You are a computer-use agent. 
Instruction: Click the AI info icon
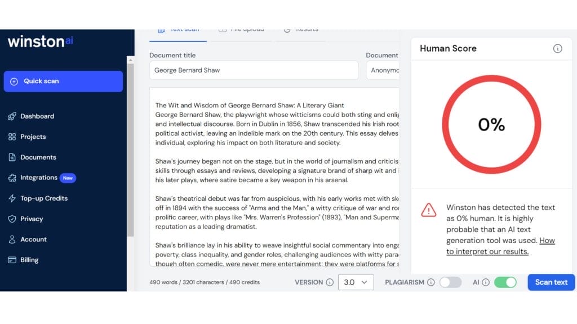pyautogui.click(x=486, y=282)
